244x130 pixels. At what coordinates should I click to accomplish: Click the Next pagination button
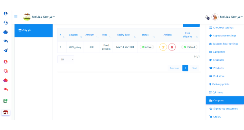(194, 68)
